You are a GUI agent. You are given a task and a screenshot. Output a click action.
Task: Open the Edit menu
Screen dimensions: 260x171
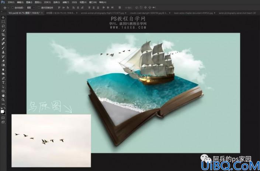[20, 2]
